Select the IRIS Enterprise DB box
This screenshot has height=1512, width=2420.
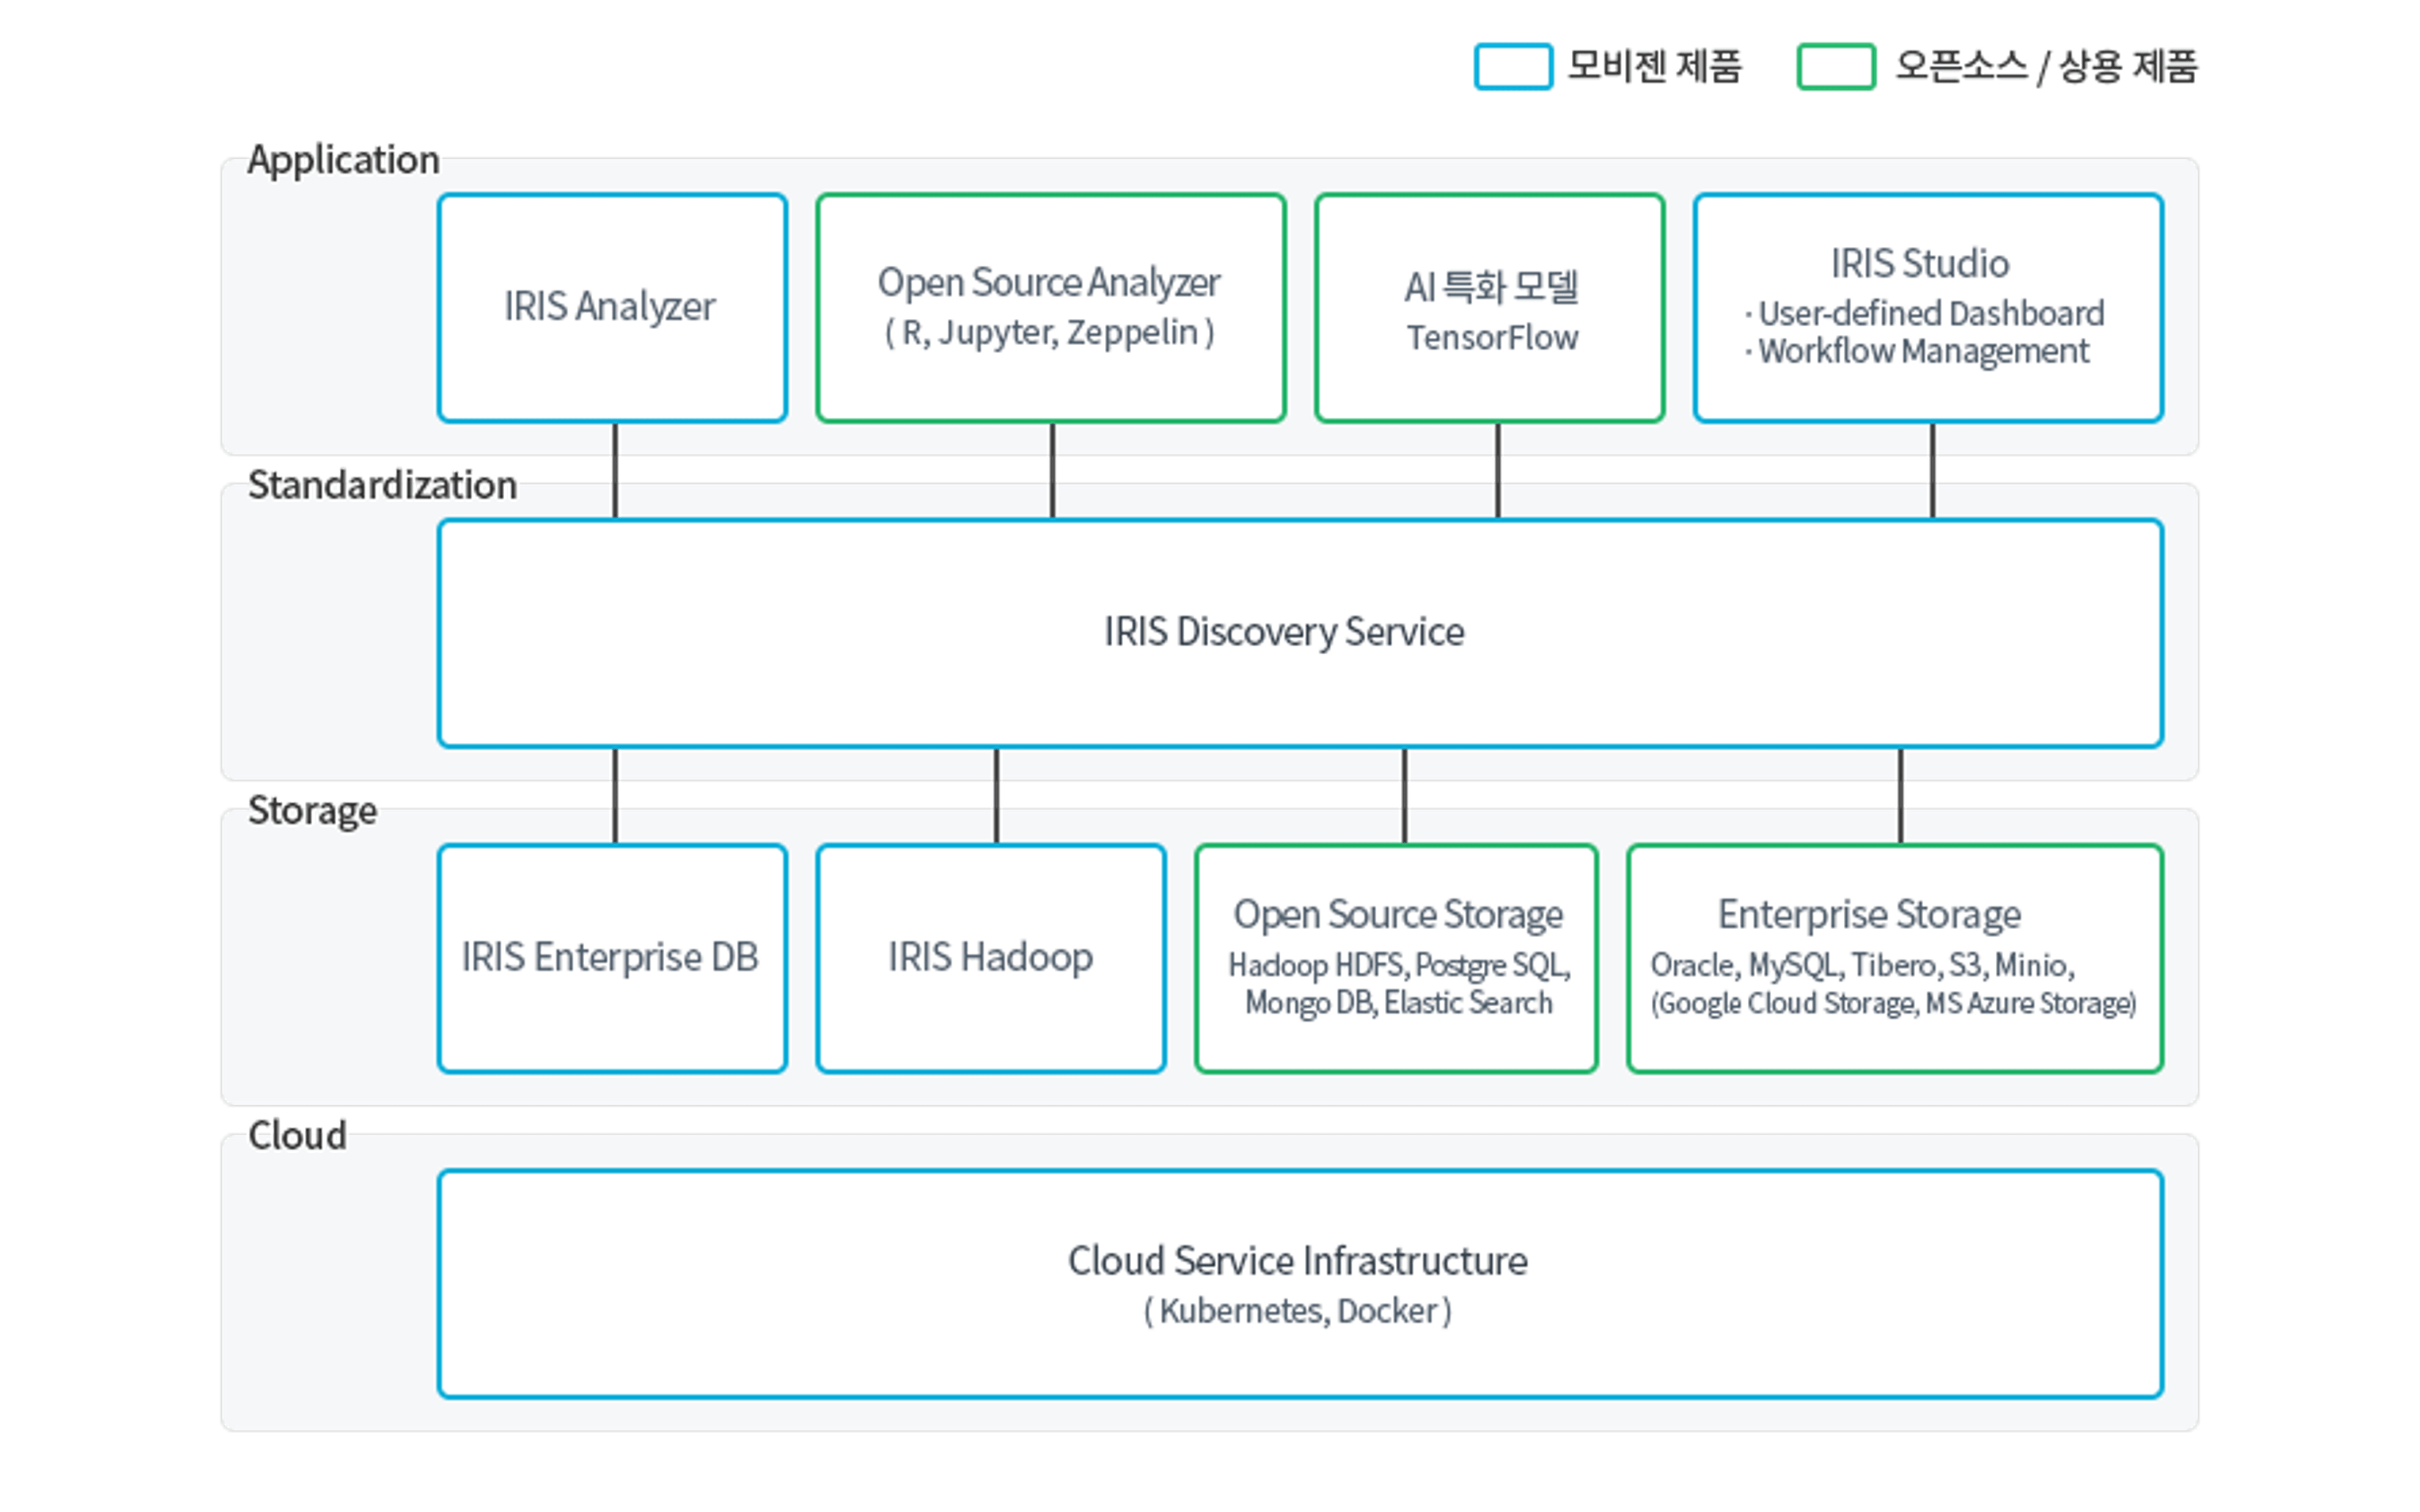pos(611,958)
